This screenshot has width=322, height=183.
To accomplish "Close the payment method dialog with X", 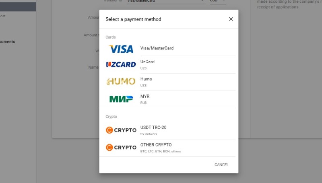I will [x=231, y=19].
